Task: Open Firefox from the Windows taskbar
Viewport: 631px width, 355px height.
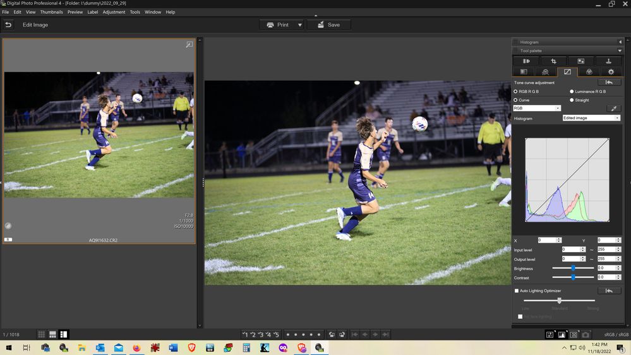Action: [136, 347]
